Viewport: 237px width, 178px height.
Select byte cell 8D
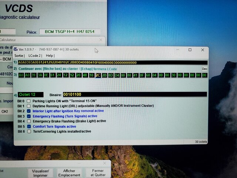(x=111, y=75)
